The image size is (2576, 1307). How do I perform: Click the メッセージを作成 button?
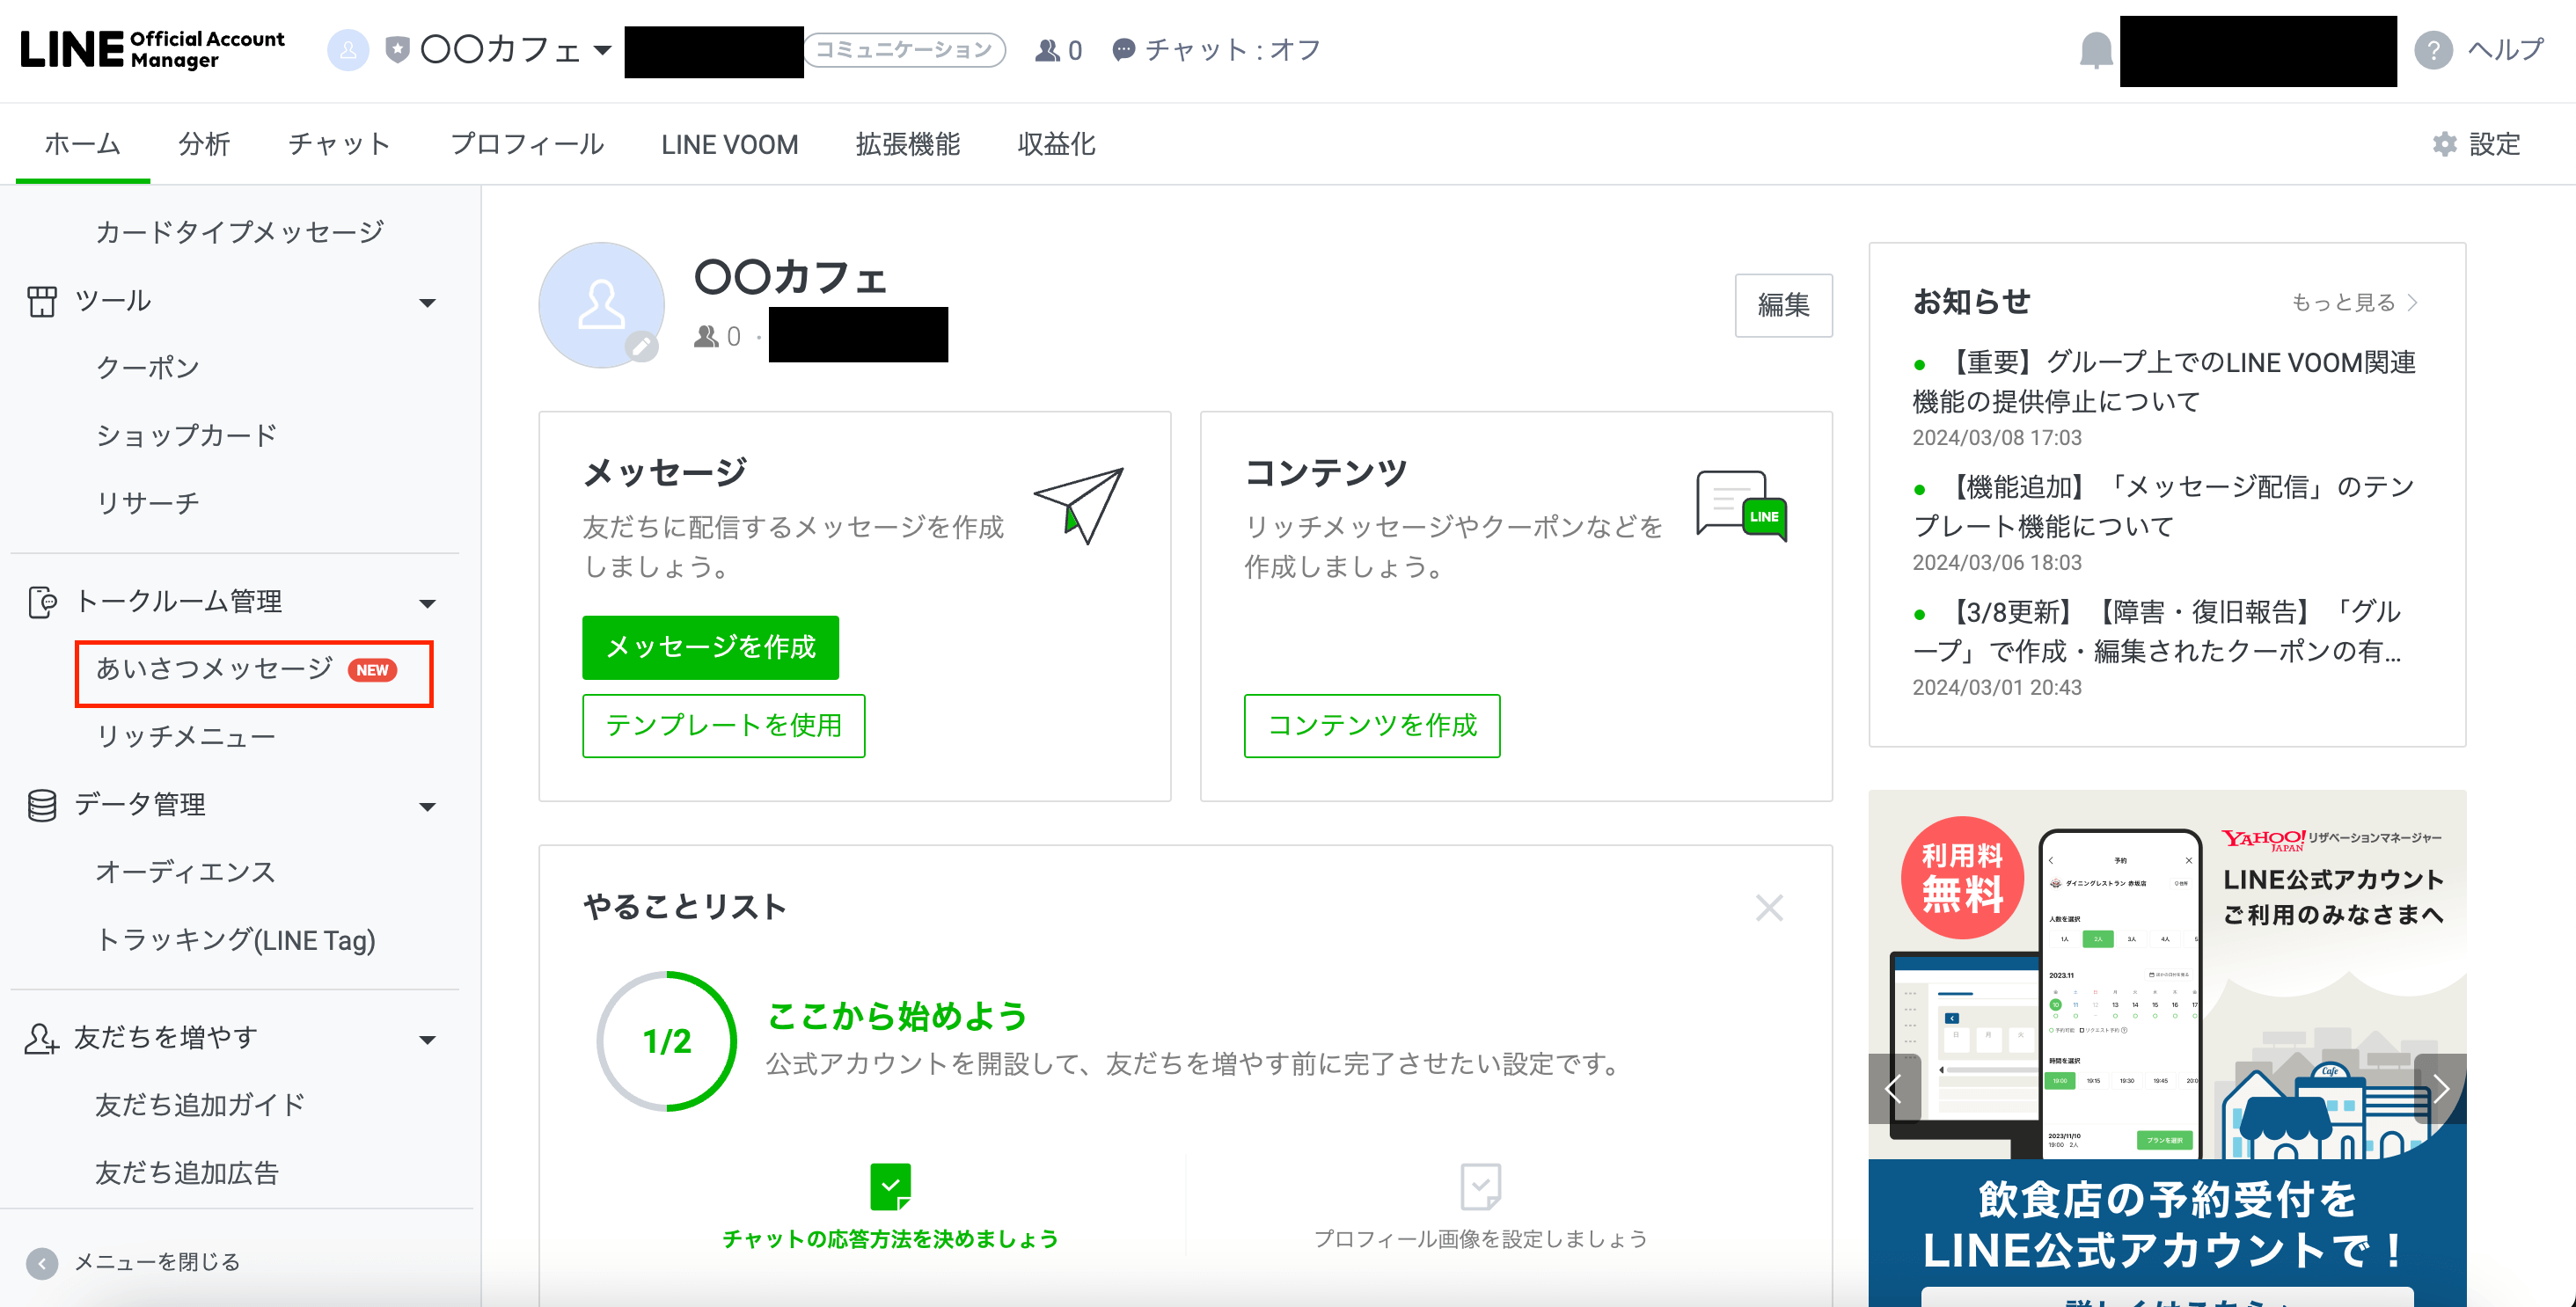click(710, 647)
